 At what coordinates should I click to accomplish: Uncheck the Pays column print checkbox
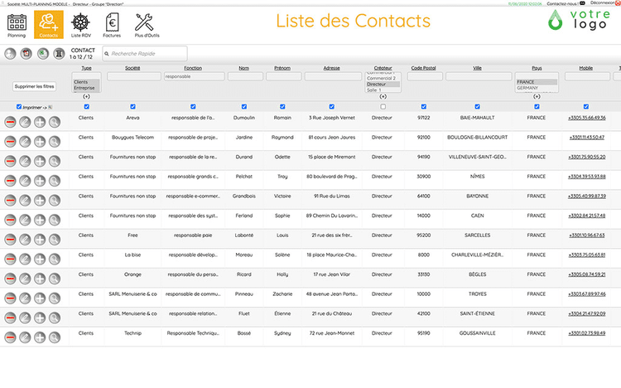[537, 107]
